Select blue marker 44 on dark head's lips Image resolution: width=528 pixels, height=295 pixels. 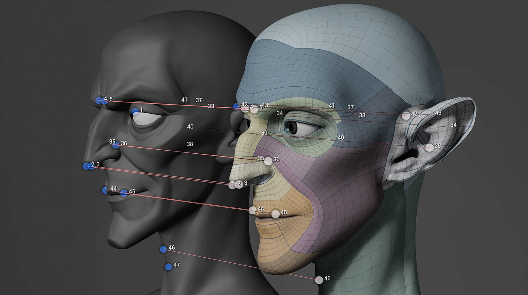pos(105,190)
